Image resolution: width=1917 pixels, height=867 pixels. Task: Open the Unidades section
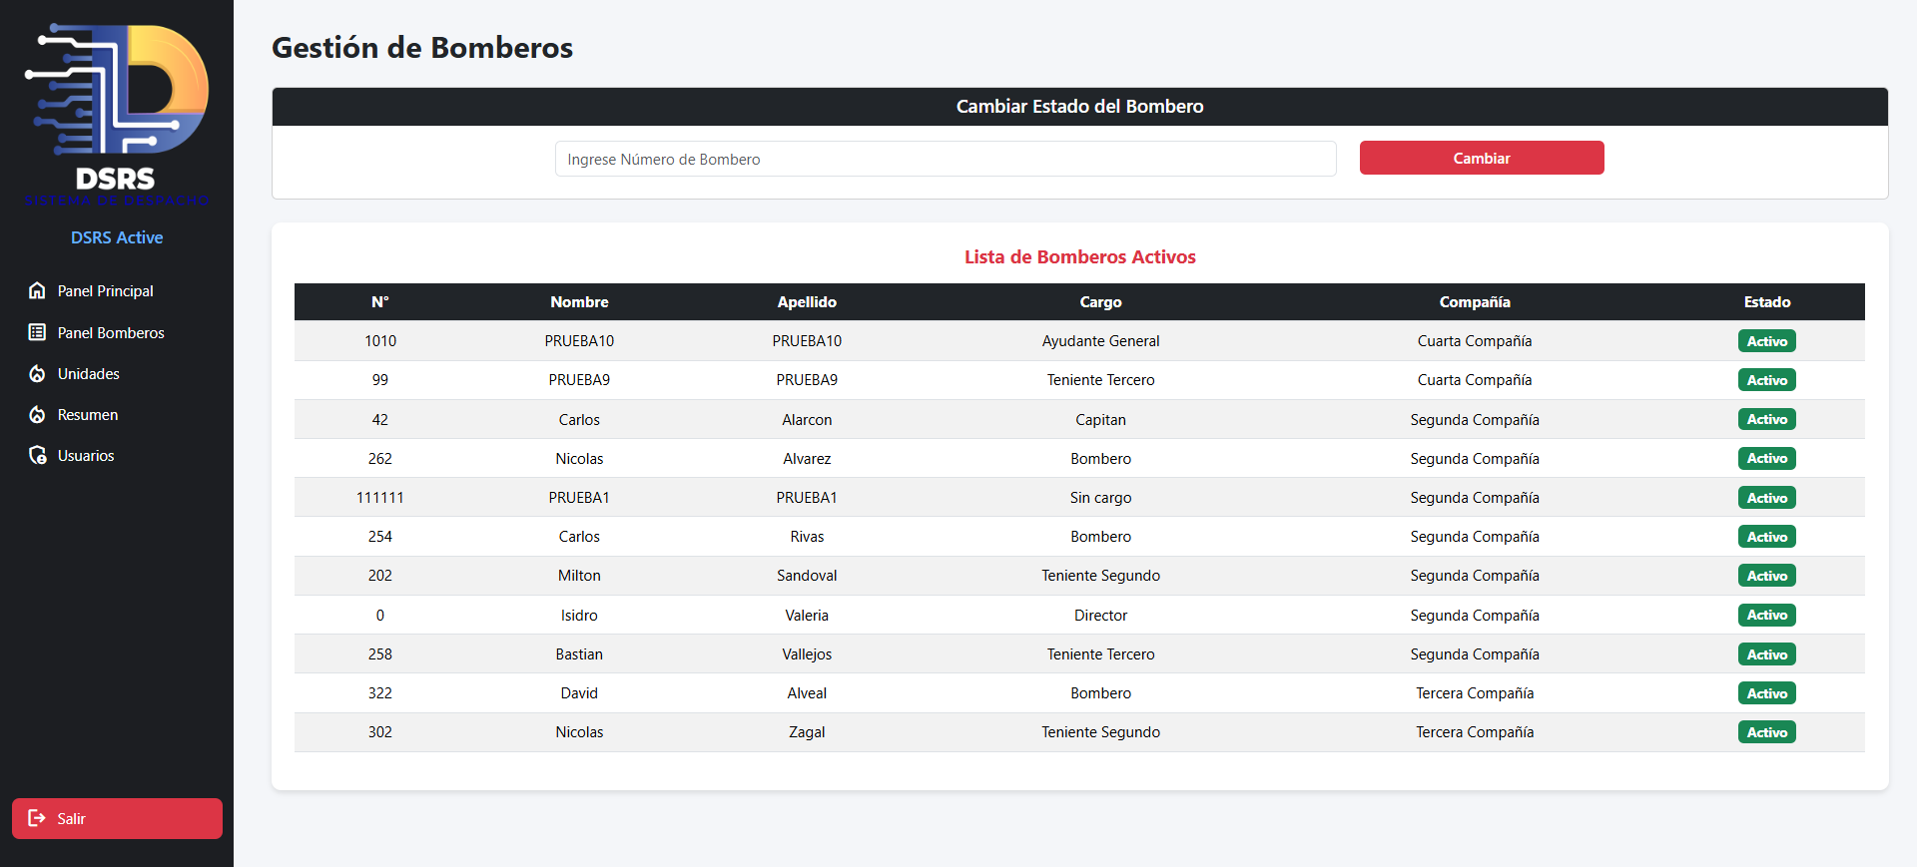pos(89,374)
